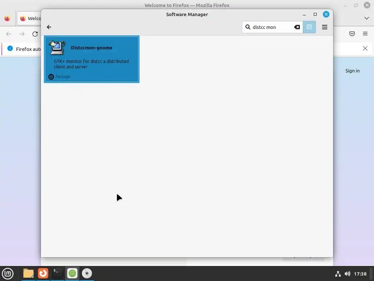Image resolution: width=374 pixels, height=281 pixels.
Task: Click the magnifier icon in search box
Action: [248, 27]
